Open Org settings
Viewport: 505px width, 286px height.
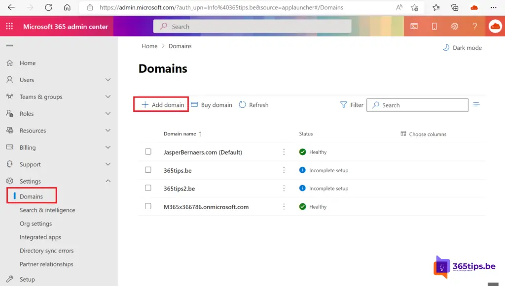36,223
